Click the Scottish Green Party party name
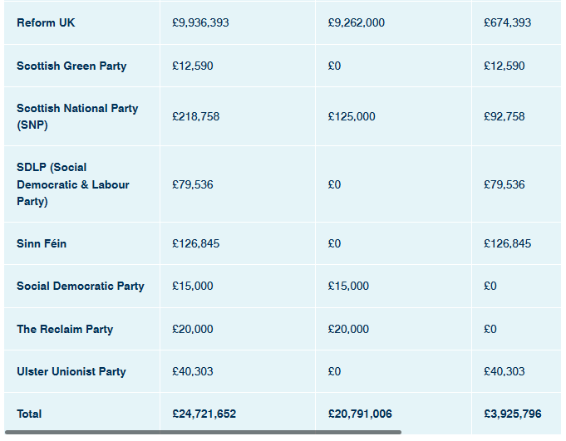The height and width of the screenshot is (441, 566). [x=71, y=66]
